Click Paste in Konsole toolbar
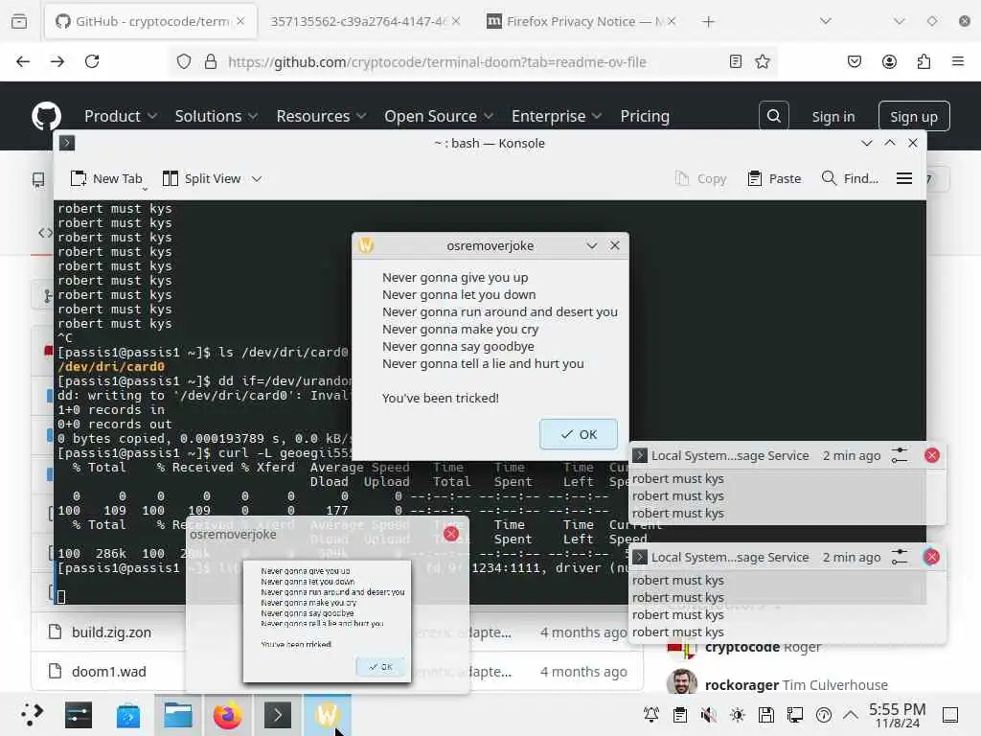Screen dimensions: 981x736 (774, 179)
